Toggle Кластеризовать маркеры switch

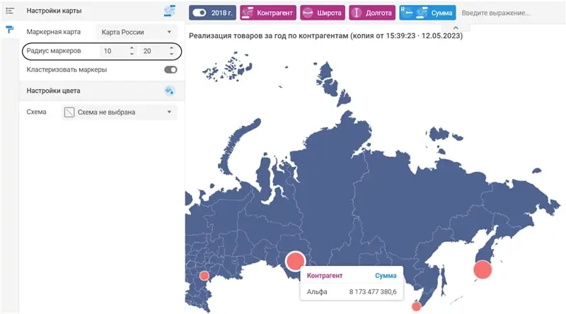[x=171, y=69]
